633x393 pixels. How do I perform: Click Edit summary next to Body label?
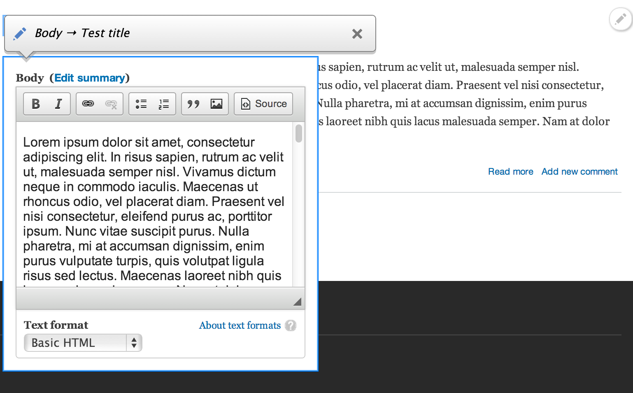pyautogui.click(x=90, y=77)
